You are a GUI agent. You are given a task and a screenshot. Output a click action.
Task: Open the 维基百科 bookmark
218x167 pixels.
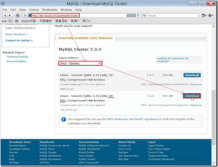pos(61,21)
